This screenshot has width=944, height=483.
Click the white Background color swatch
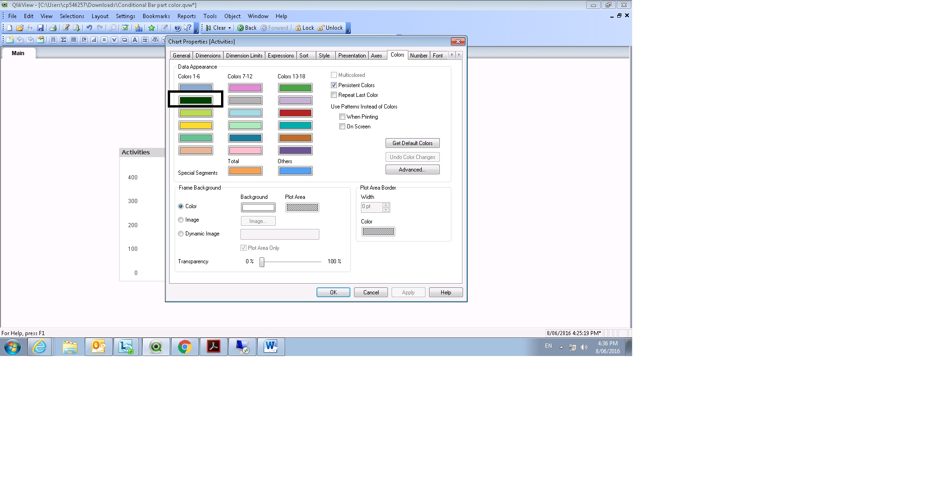point(258,208)
